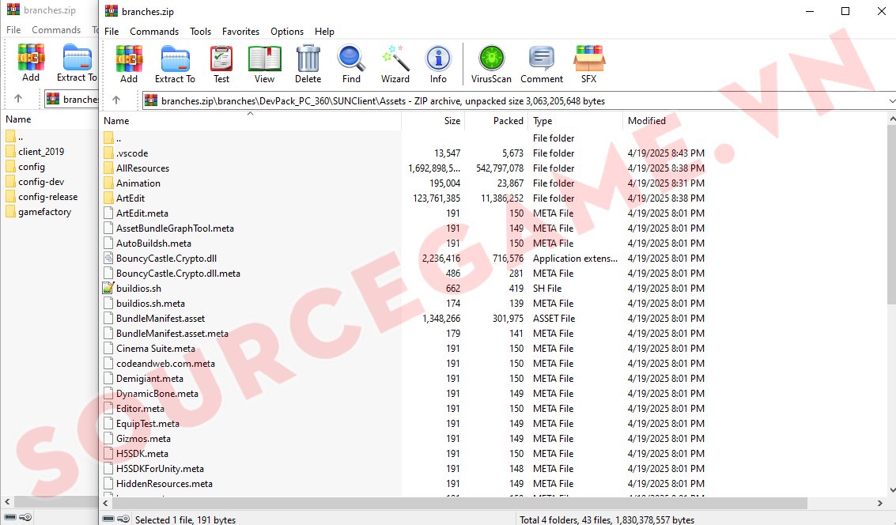Image resolution: width=896 pixels, height=525 pixels.
Task: Sort file list by Size column
Action: point(433,120)
